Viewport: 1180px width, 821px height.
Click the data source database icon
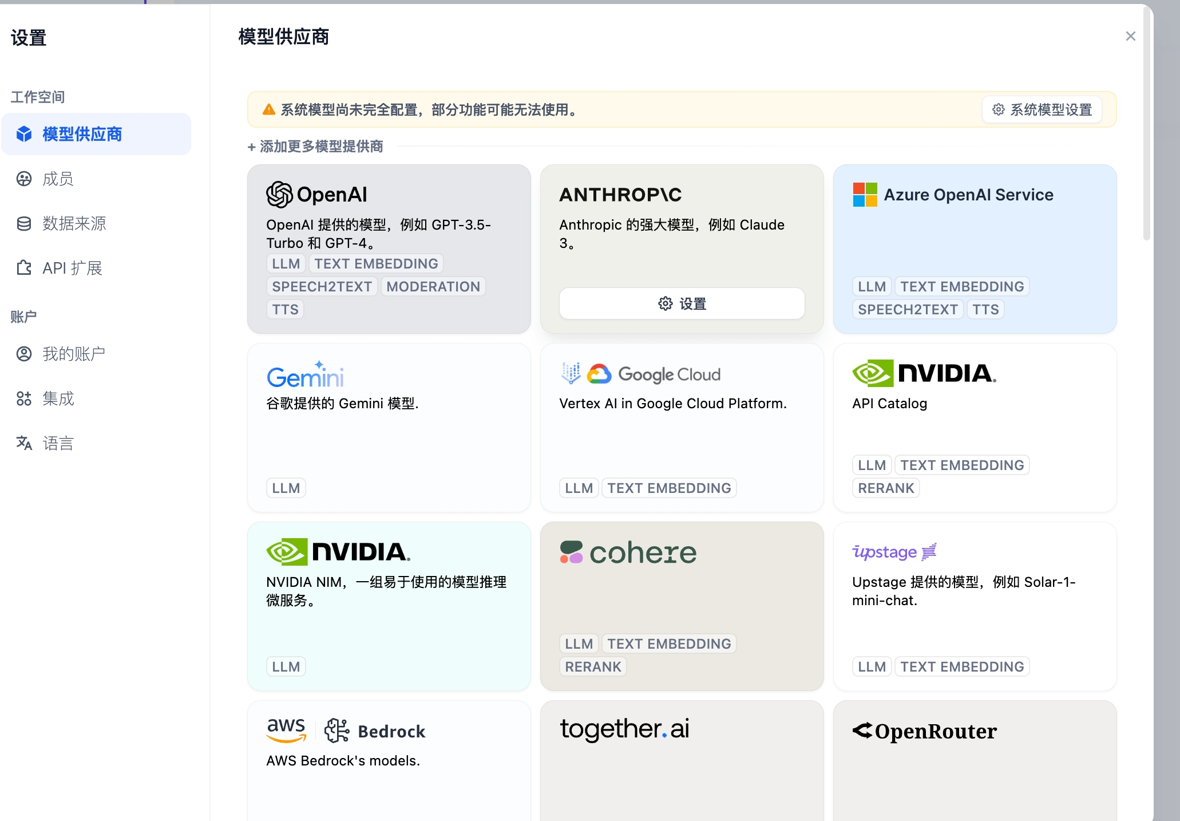pyautogui.click(x=24, y=223)
